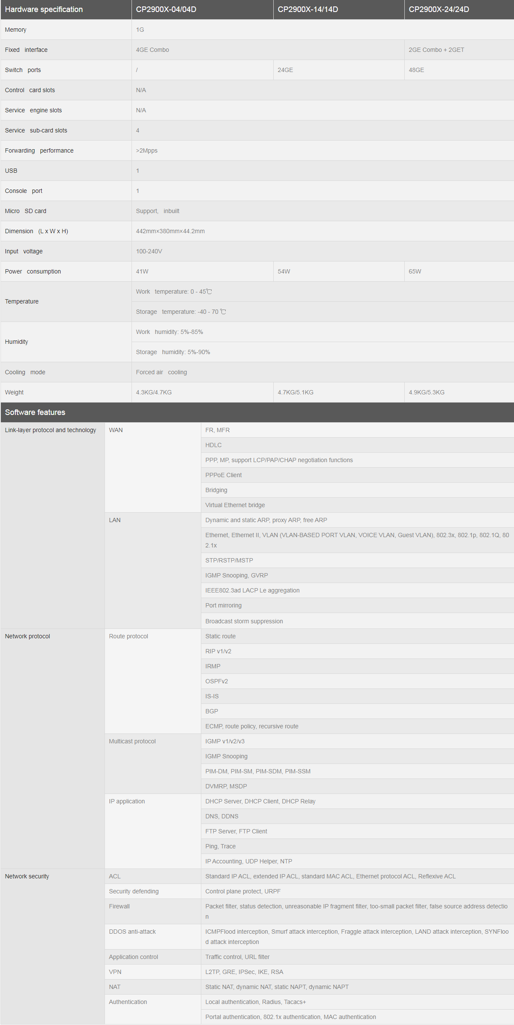Click the PPPoE Client row

point(357,475)
